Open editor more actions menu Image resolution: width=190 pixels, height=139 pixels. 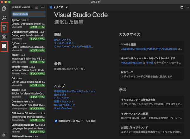pos(188,7)
